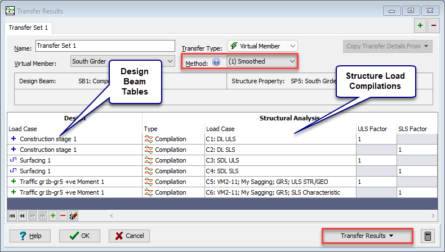Click the next record navigation icon
This screenshot has width=445, height=252.
33,216
